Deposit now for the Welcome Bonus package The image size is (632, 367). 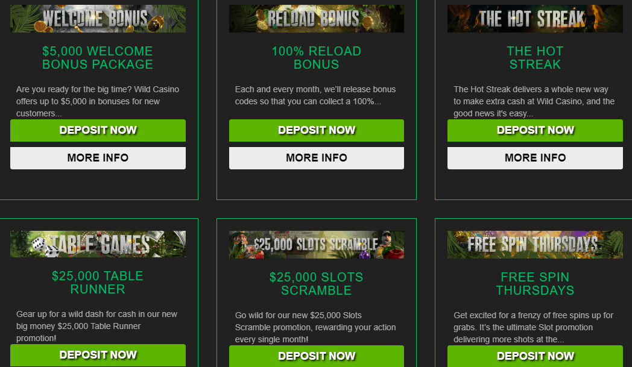coord(98,130)
